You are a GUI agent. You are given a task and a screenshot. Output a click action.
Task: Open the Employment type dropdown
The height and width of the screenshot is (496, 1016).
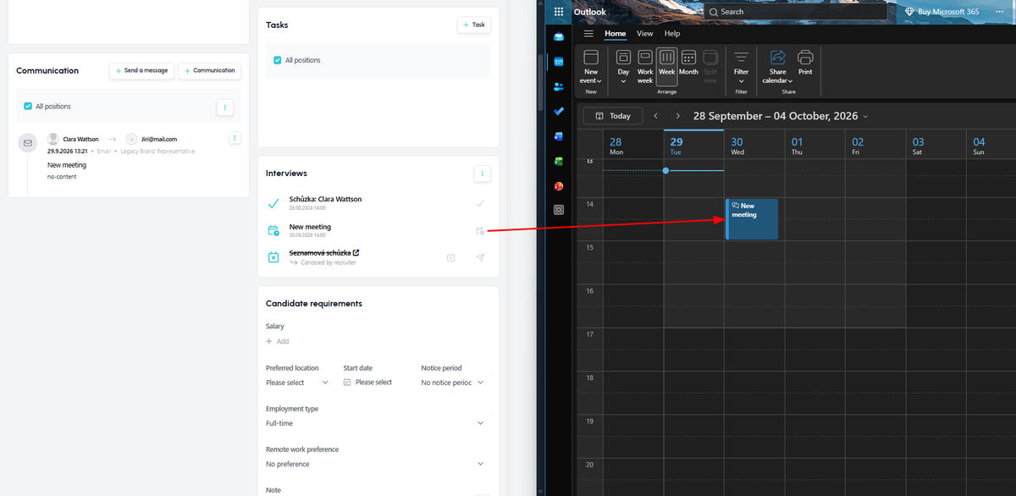pyautogui.click(x=376, y=423)
